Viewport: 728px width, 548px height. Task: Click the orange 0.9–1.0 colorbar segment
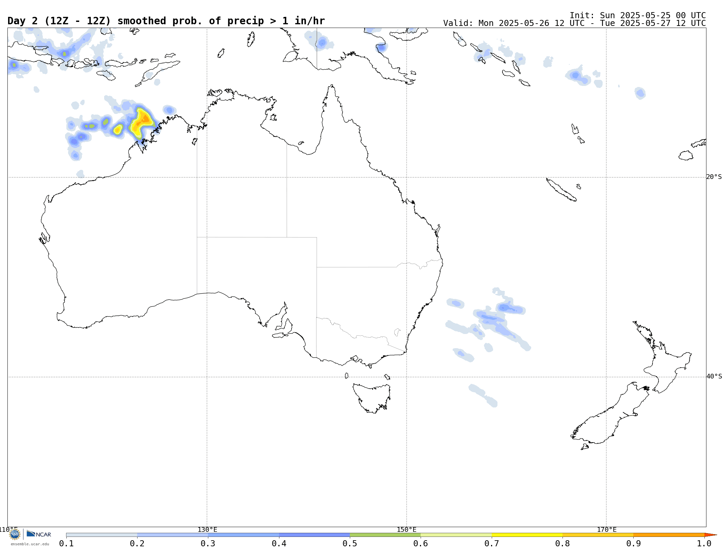click(x=669, y=535)
